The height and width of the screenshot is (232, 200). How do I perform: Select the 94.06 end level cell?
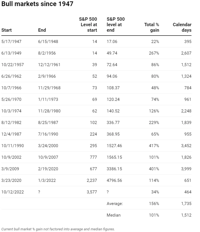pos(113,76)
